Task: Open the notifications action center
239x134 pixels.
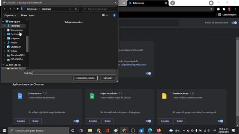Action: (233, 131)
